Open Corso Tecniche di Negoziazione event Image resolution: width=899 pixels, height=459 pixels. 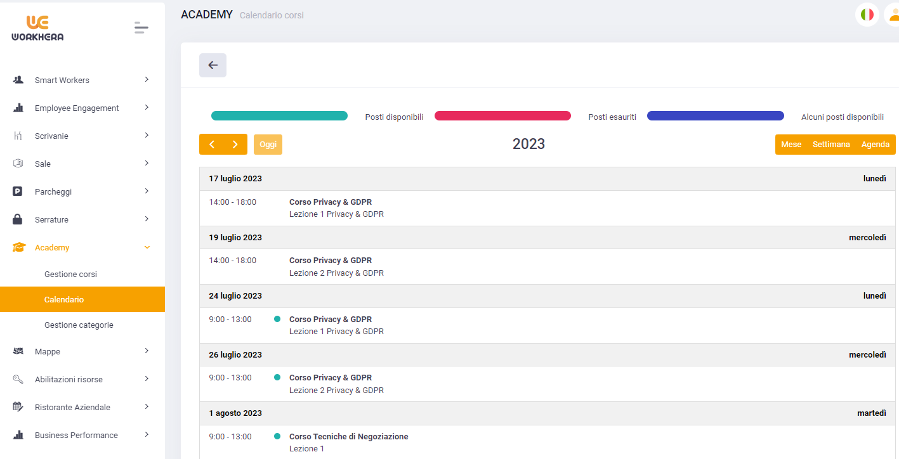pyautogui.click(x=349, y=437)
